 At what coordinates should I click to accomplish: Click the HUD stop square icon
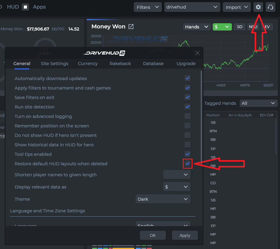click(x=25, y=7)
